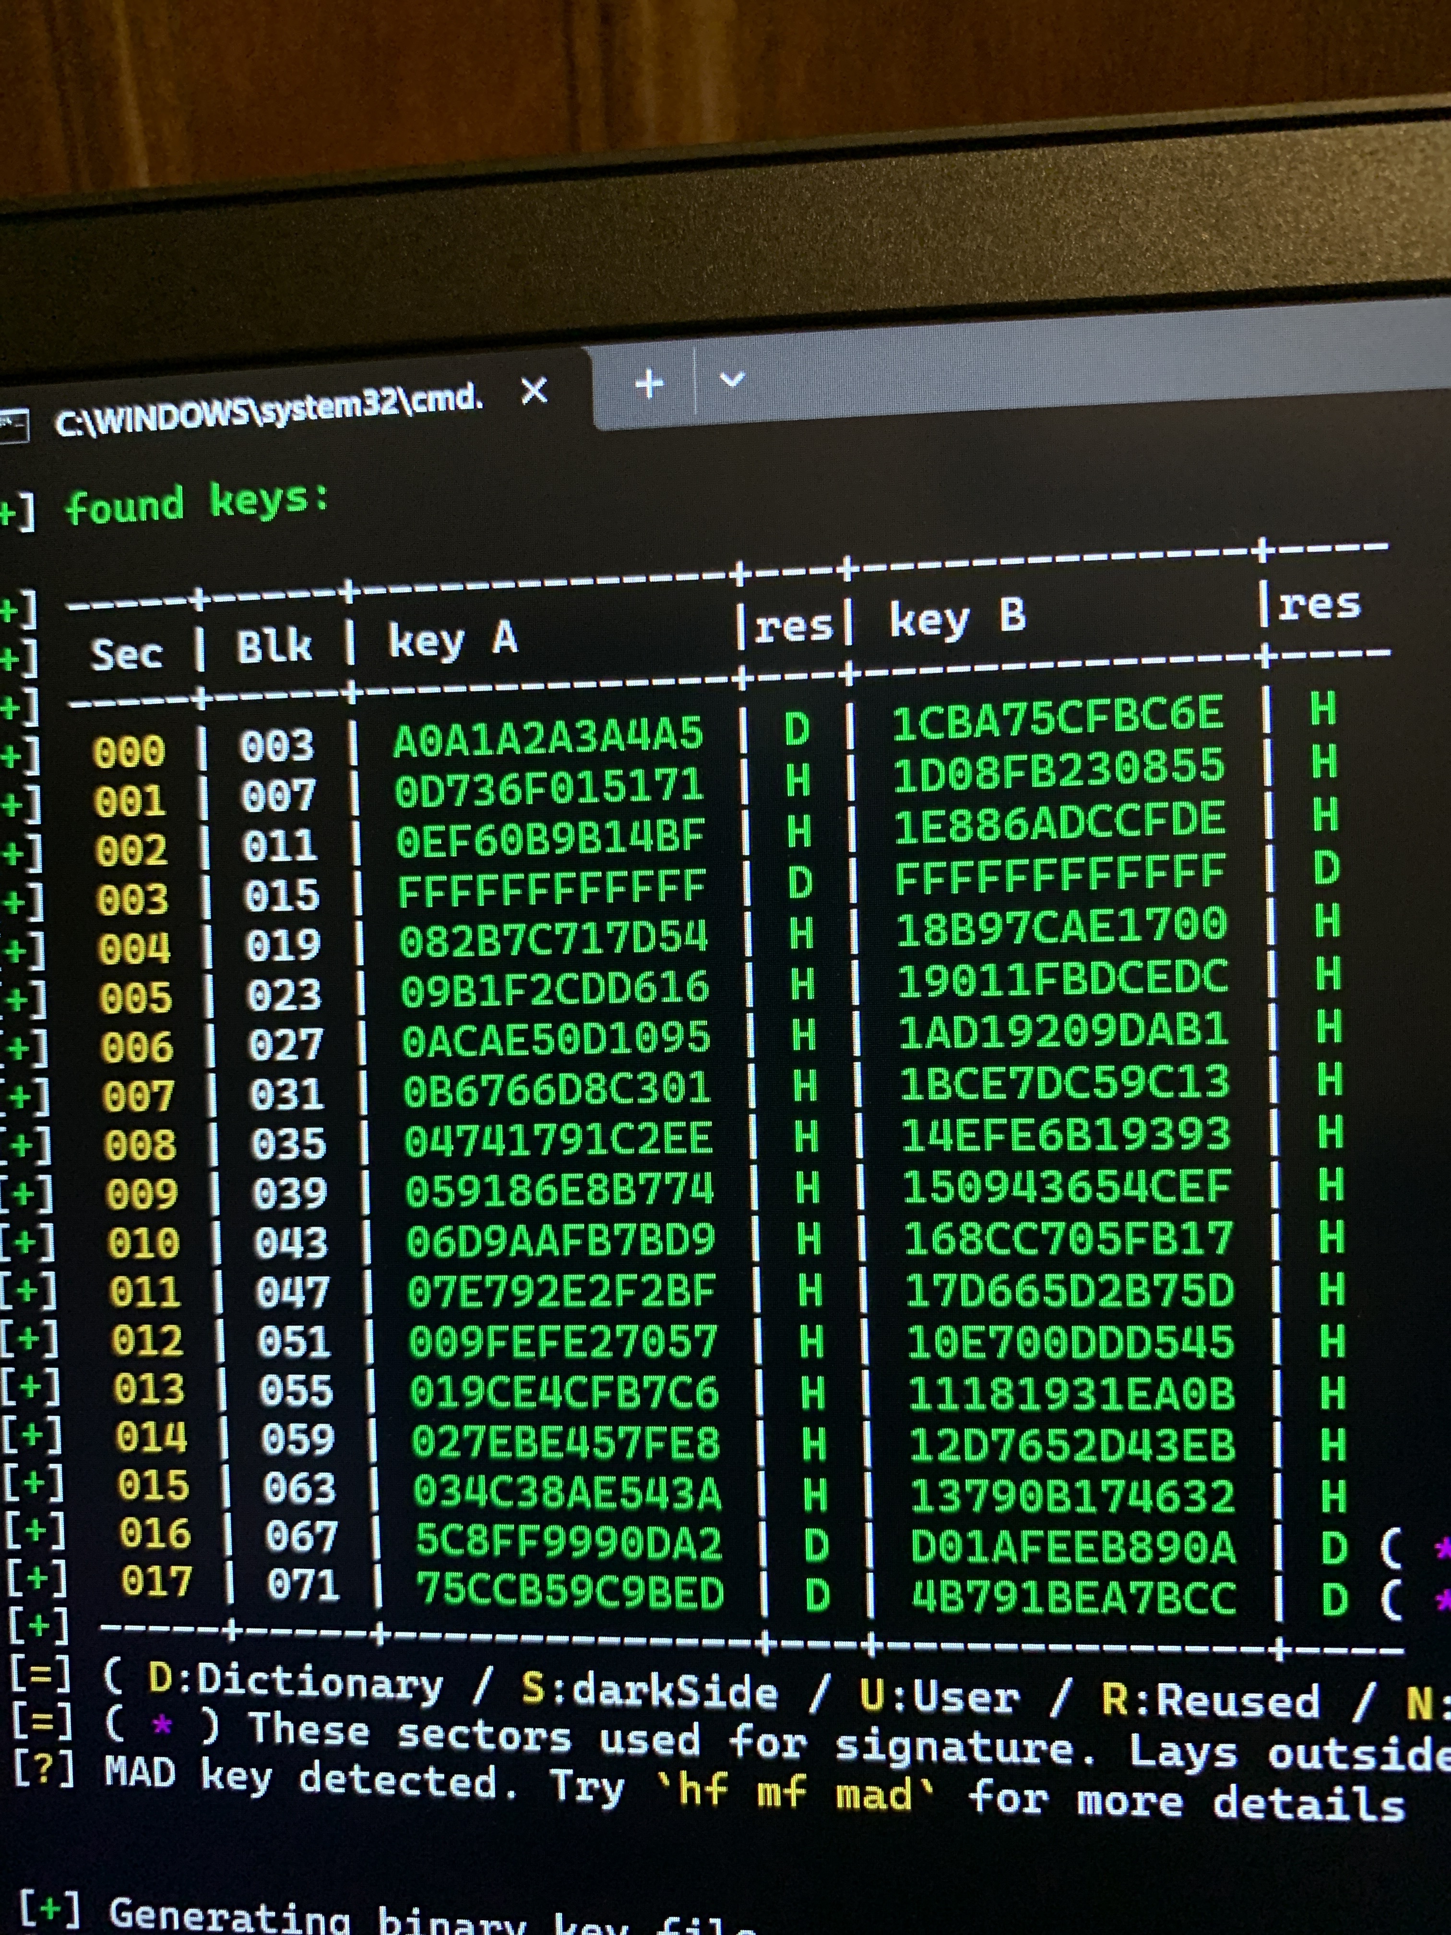
Task: Click key B value 13790B174632
Action: click(1073, 1497)
